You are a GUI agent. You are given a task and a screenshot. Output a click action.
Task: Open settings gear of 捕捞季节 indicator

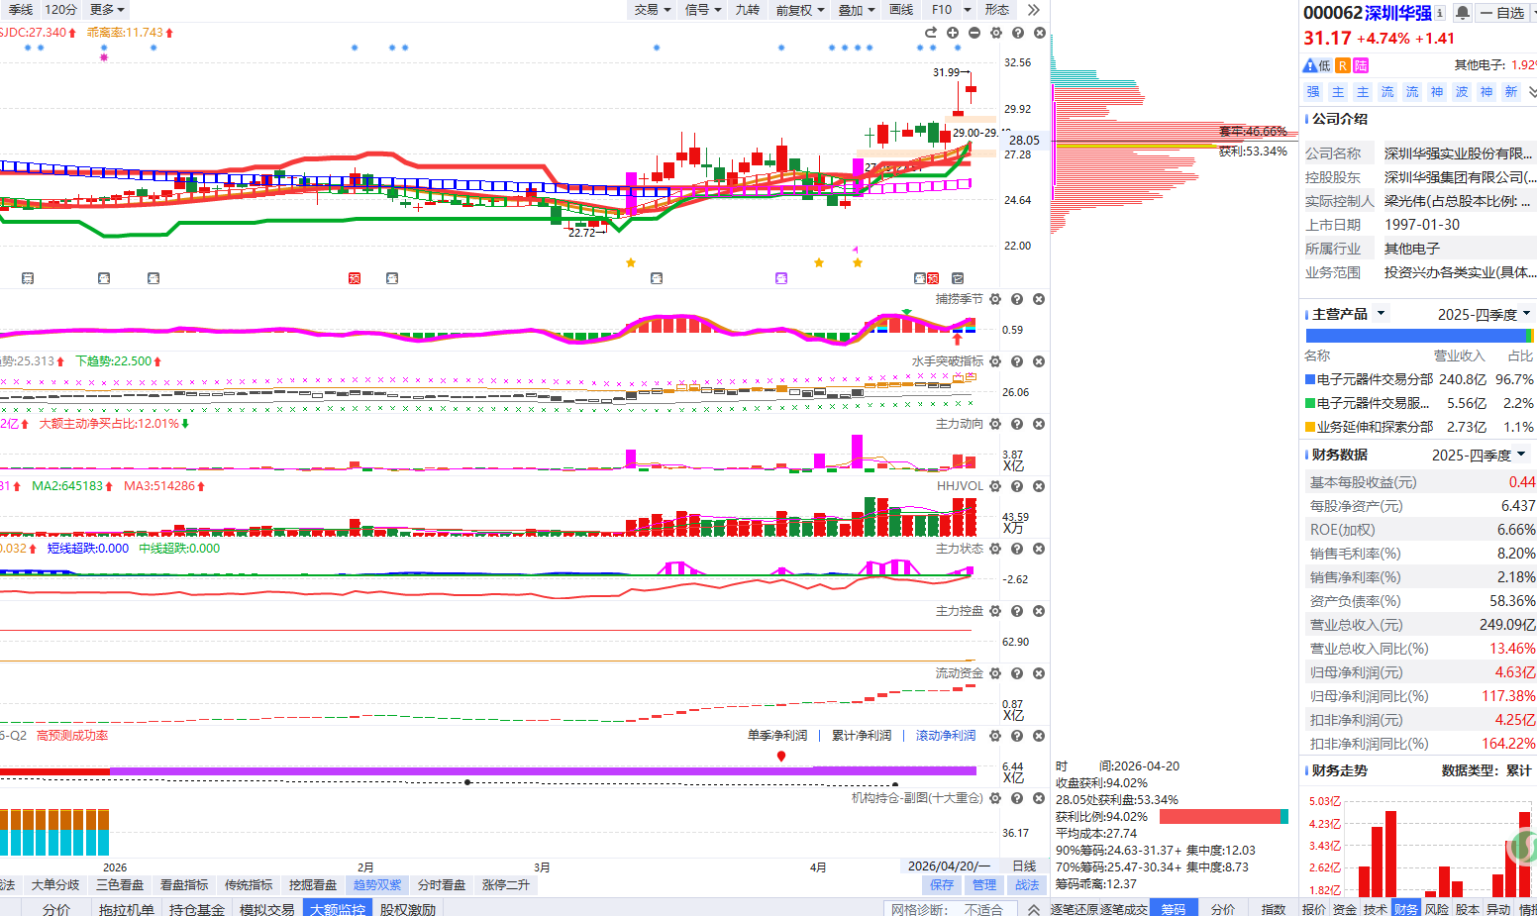click(x=995, y=299)
